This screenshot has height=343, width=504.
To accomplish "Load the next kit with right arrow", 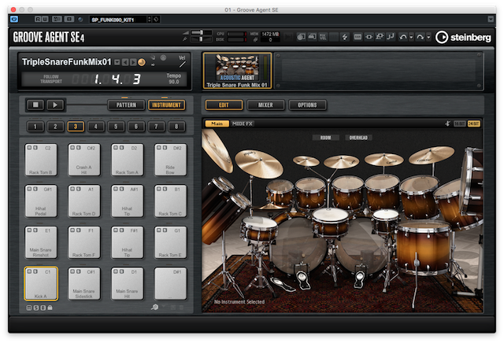I will click(x=133, y=62).
